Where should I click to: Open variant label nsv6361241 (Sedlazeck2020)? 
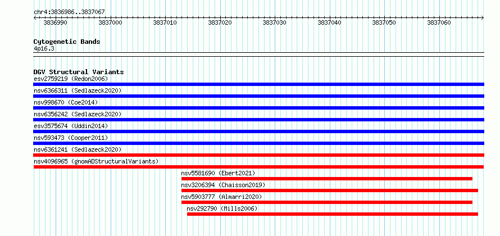[x=78, y=149]
